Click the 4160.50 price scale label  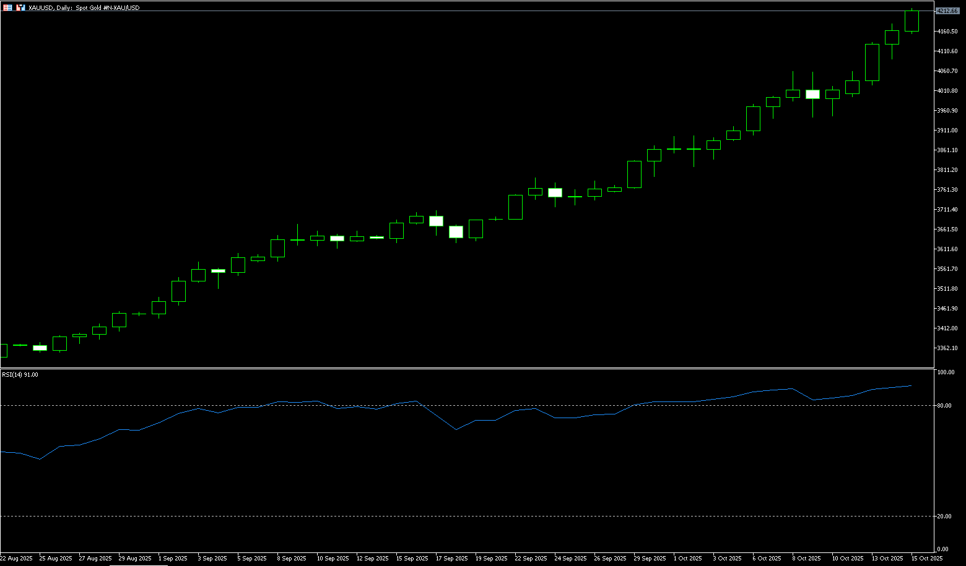tap(947, 32)
